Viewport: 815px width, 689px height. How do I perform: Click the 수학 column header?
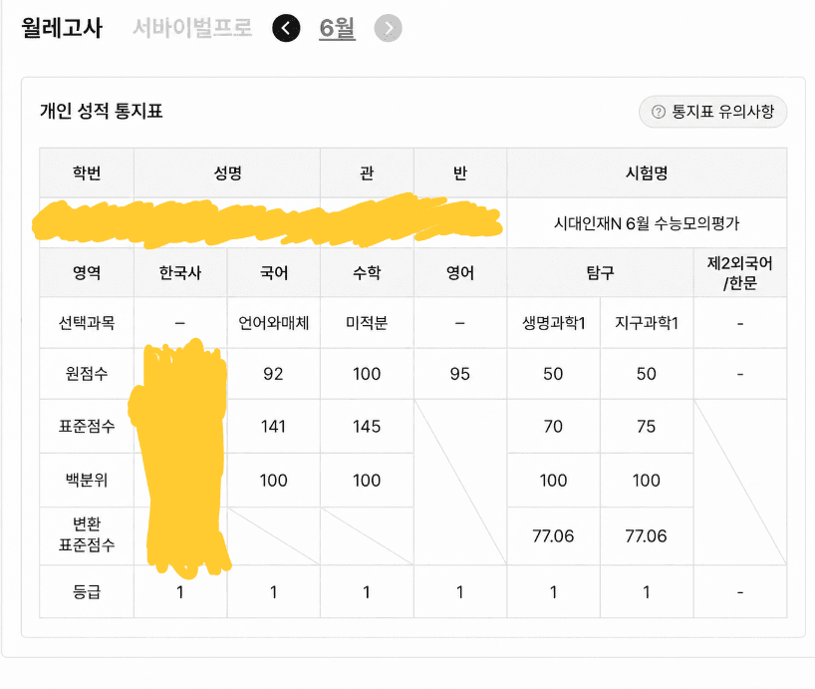pyautogui.click(x=367, y=272)
